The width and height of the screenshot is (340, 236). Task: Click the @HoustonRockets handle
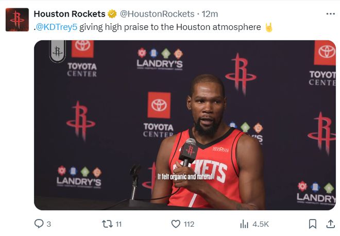157,14
